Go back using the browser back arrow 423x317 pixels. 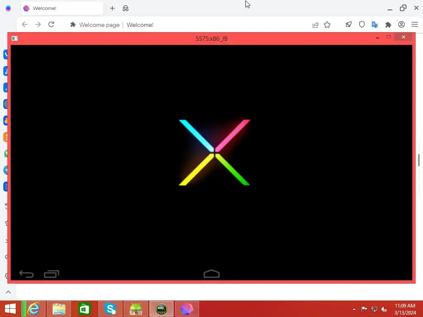[x=25, y=24]
